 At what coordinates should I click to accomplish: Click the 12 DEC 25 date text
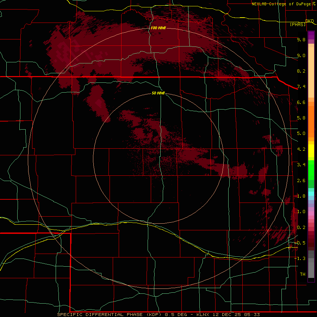[x=228, y=315]
